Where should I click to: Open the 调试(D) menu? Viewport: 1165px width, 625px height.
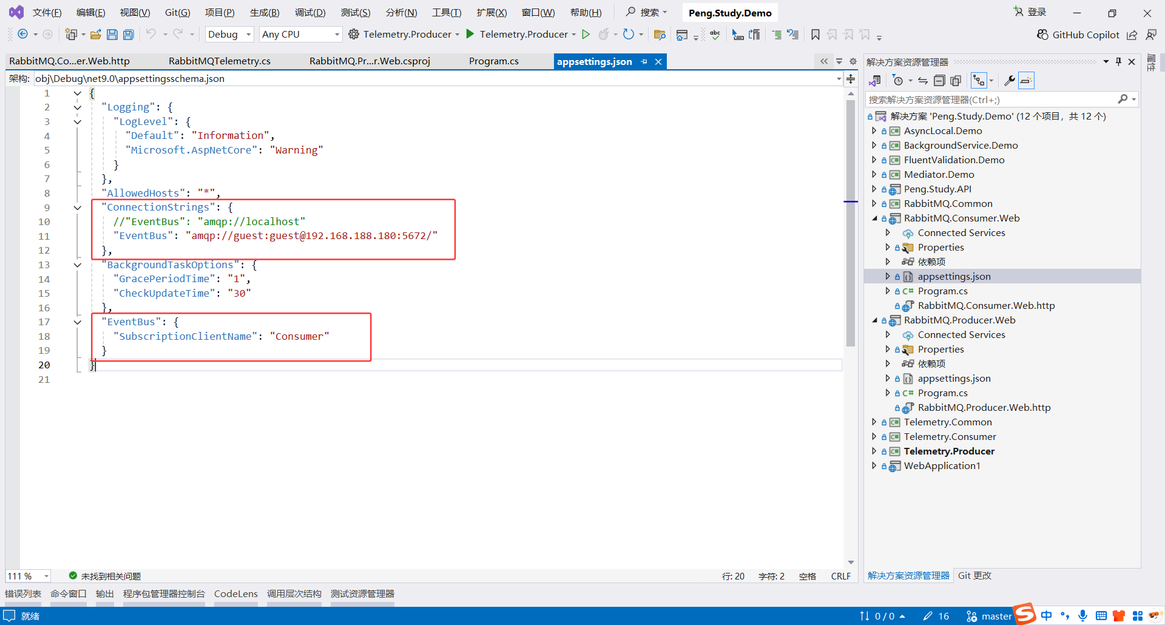click(310, 13)
